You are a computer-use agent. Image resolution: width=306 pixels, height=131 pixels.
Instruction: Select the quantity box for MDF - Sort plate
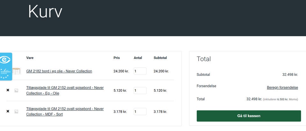coord(140,112)
